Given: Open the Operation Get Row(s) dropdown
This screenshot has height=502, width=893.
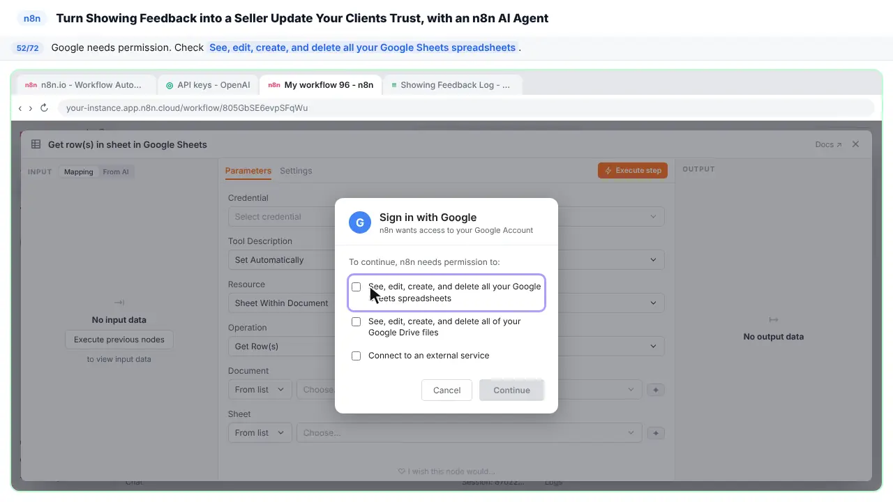Looking at the screenshot, I should click(446, 347).
